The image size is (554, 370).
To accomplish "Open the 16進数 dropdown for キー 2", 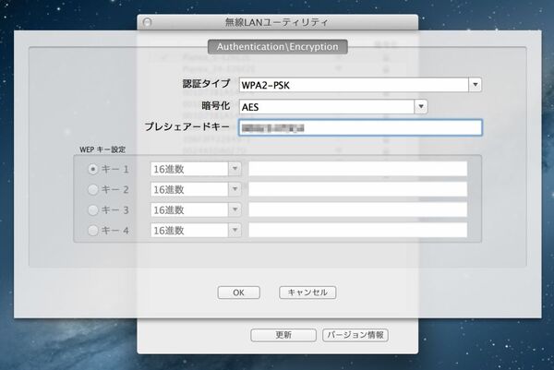I will pyautogui.click(x=196, y=189).
